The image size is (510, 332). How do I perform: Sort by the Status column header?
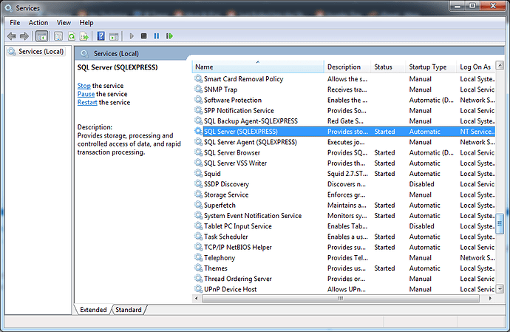click(x=388, y=67)
